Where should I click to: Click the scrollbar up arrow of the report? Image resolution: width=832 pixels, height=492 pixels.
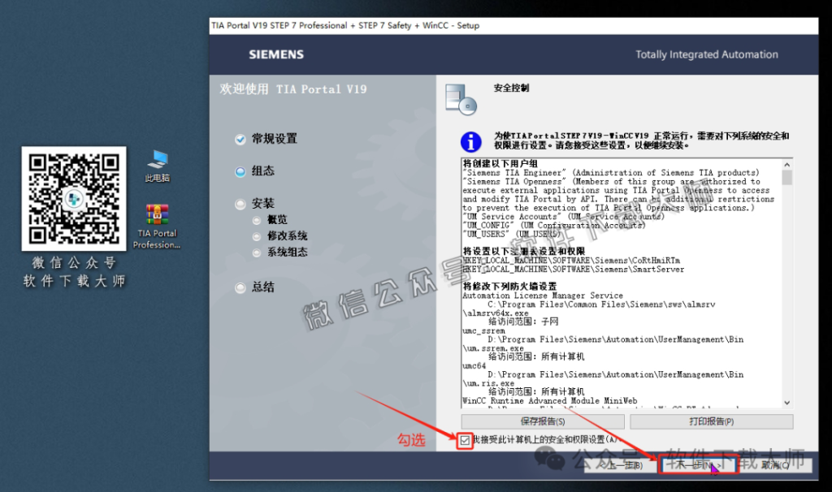coord(786,165)
